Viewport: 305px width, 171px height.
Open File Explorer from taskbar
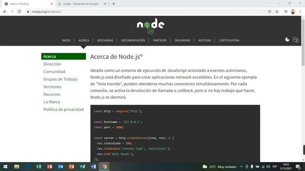17,167
